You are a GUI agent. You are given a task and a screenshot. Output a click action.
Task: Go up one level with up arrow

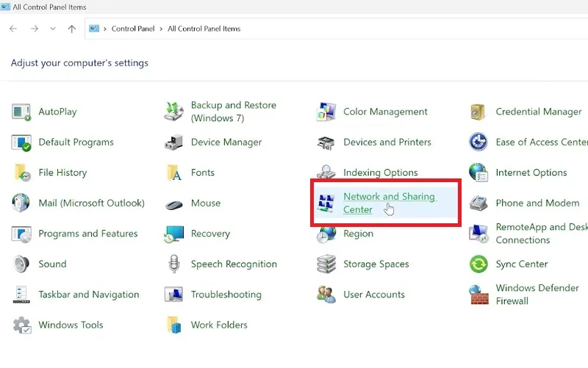[x=71, y=29]
